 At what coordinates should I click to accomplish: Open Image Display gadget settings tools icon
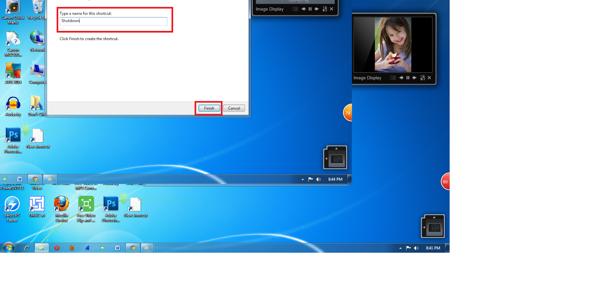point(422,78)
